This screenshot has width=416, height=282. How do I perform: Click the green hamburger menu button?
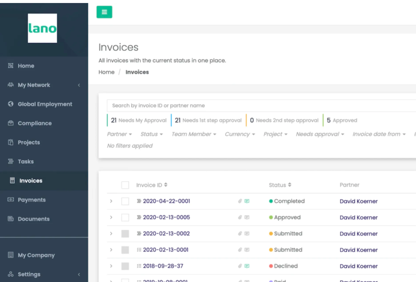[104, 12]
